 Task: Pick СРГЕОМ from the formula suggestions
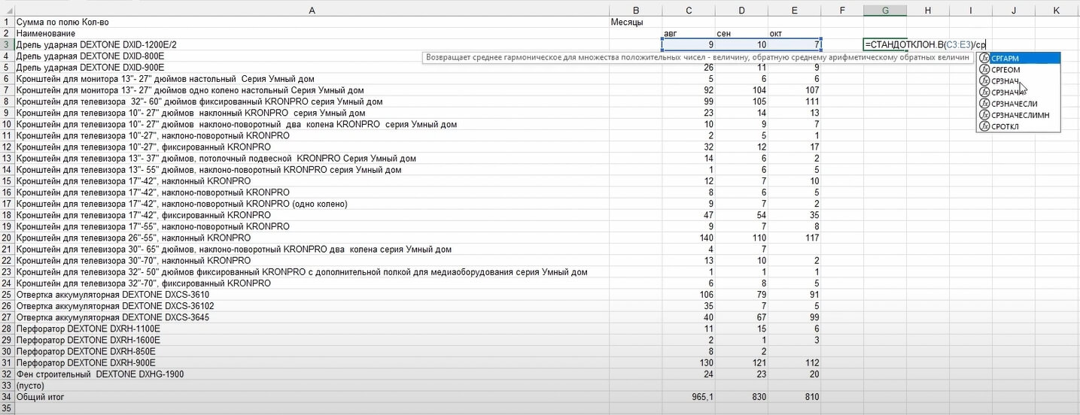pyautogui.click(x=1018, y=69)
